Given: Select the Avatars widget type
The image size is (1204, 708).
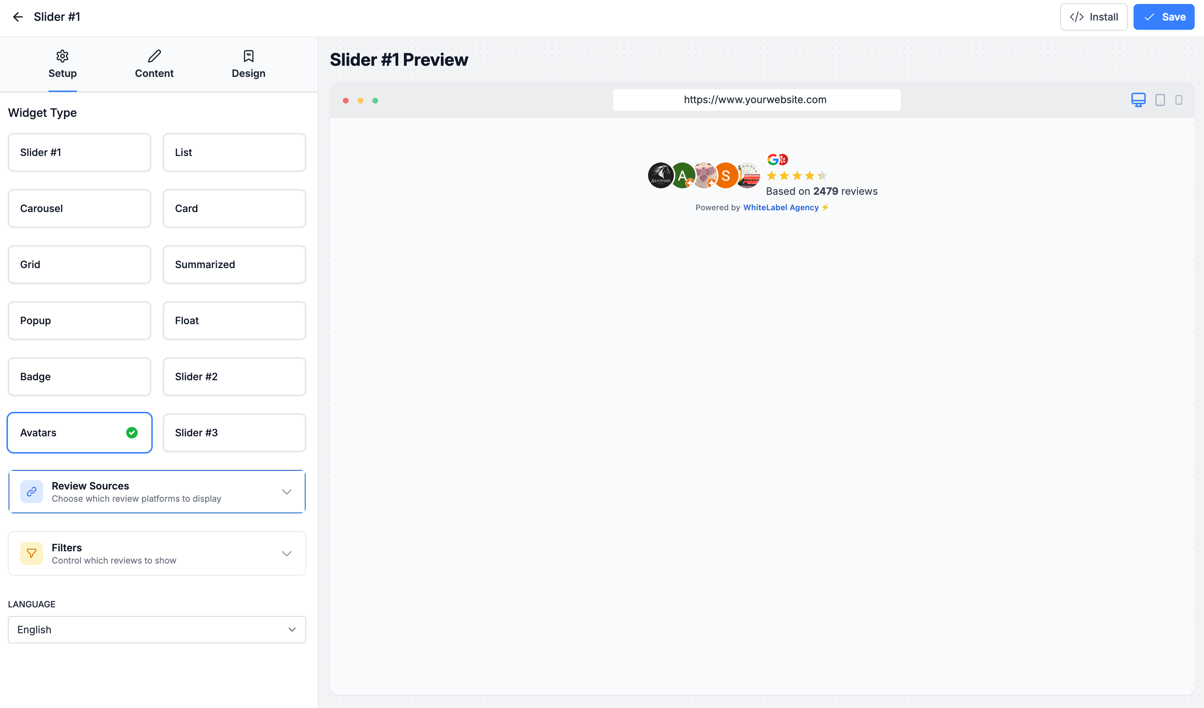Looking at the screenshot, I should click(80, 432).
